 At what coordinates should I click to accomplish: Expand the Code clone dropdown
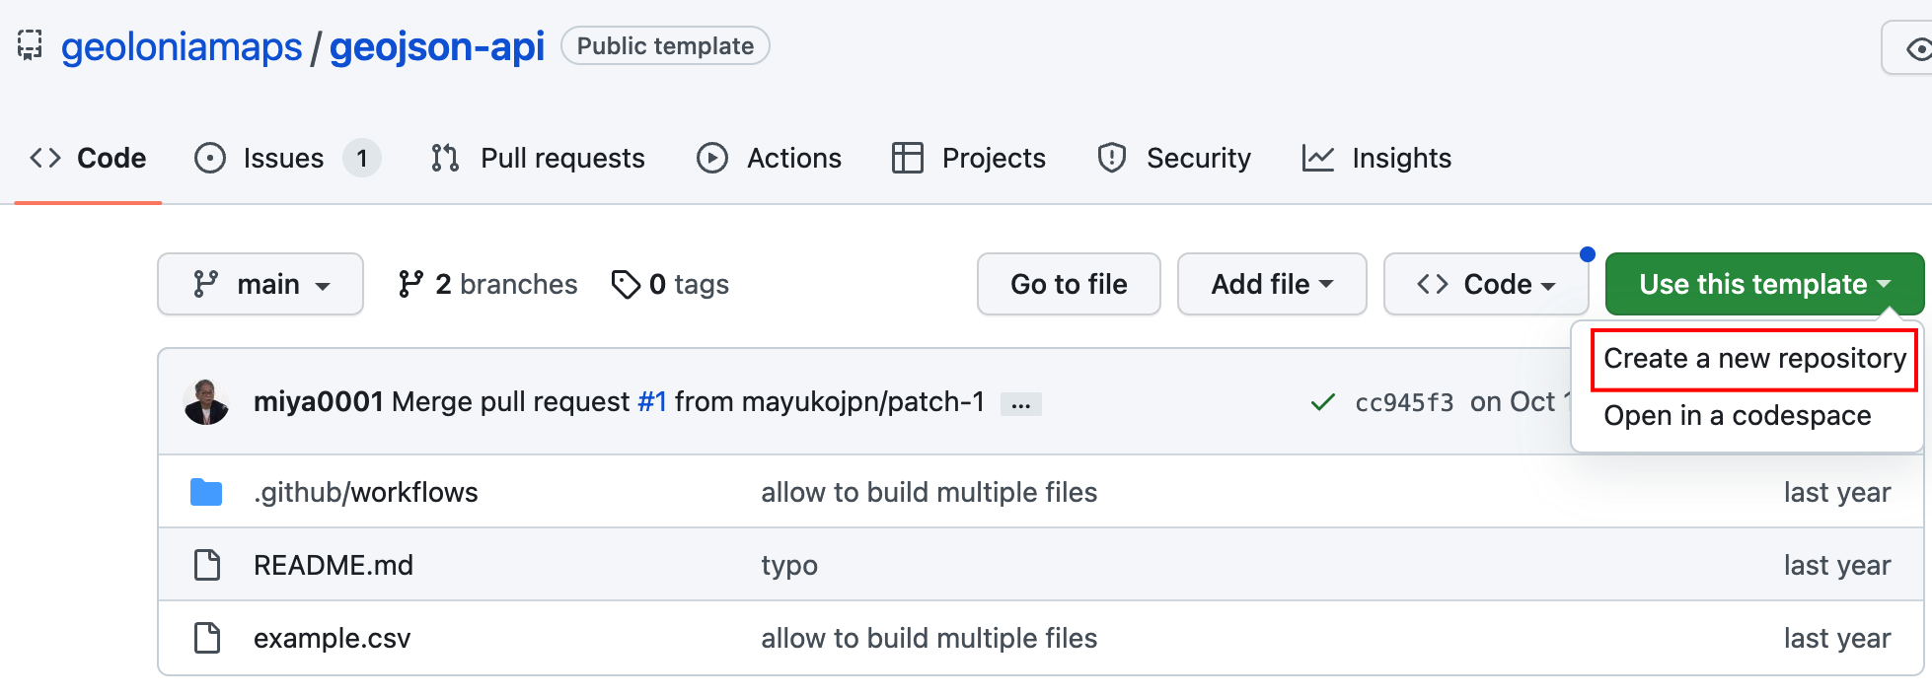pyautogui.click(x=1485, y=284)
